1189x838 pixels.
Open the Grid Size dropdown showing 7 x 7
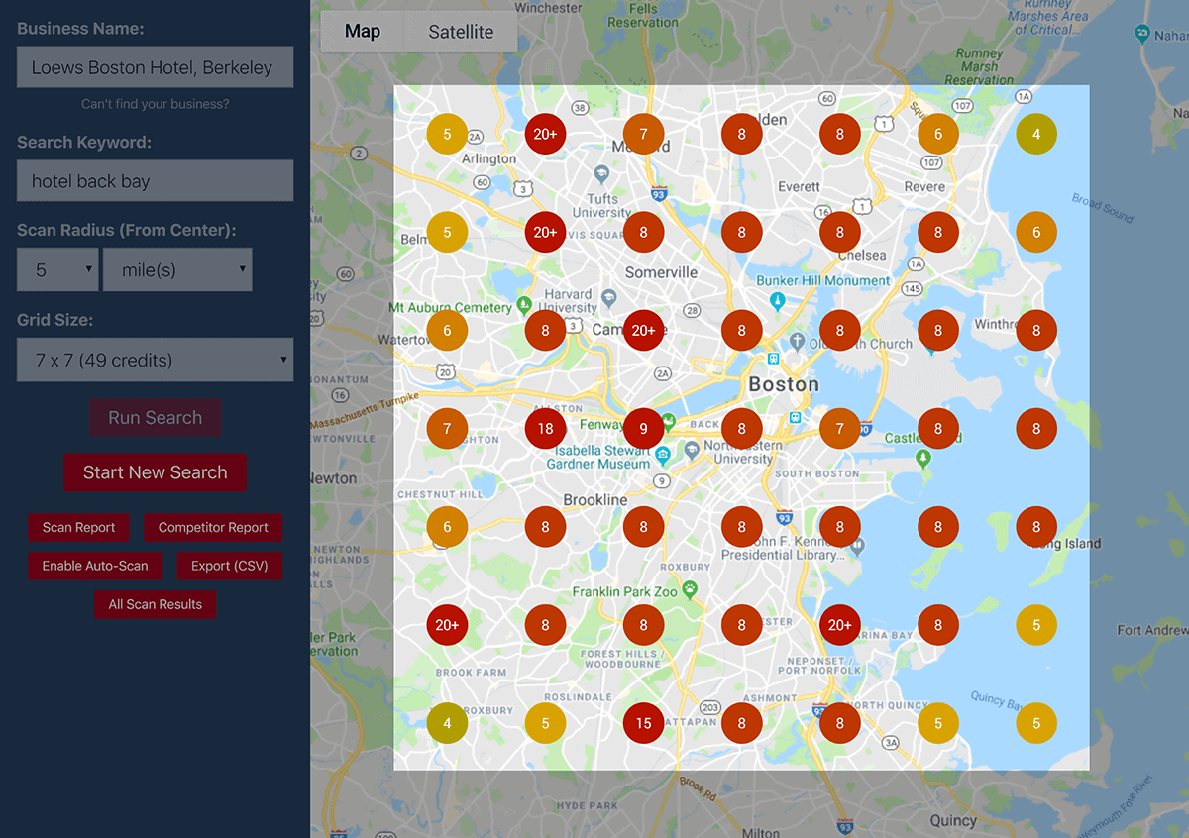coord(155,360)
